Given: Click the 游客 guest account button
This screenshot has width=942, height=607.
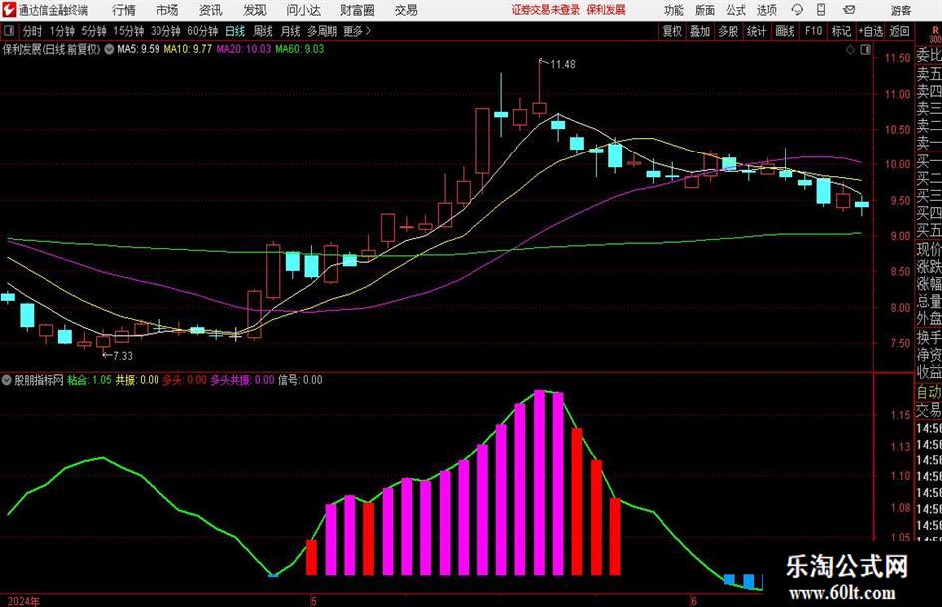Looking at the screenshot, I should (x=900, y=10).
